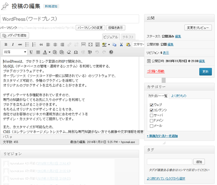The image size is (217, 185).
Task: Toggle italic formatting
Action: 13,44
